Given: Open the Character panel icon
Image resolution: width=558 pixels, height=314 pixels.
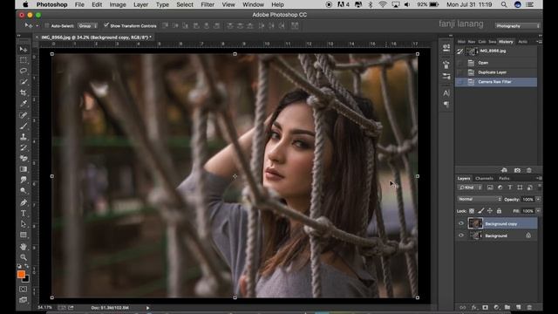Looking at the screenshot, I should [446, 93].
